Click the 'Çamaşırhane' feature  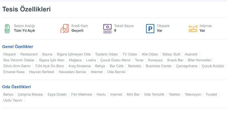187,66
